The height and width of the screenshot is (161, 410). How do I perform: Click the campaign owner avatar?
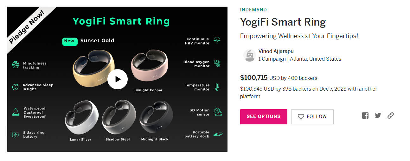click(x=249, y=55)
